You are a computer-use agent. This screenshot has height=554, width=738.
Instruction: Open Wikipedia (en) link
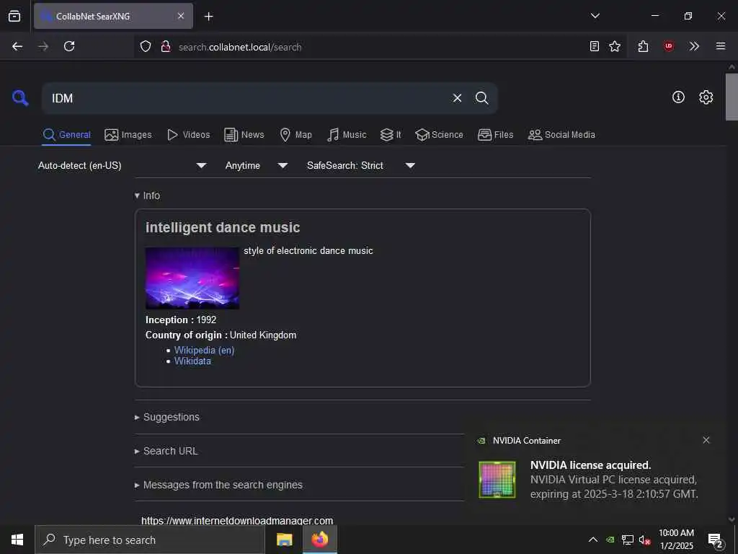click(x=204, y=350)
